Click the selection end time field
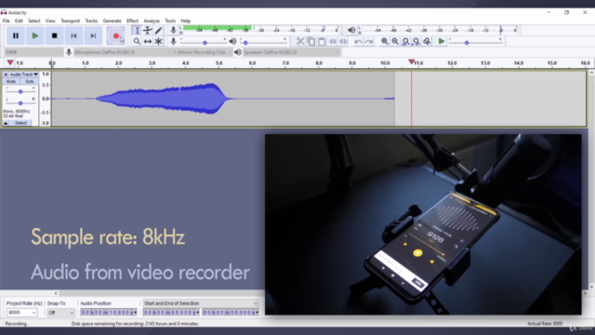595x335 pixels. pyautogui.click(x=231, y=313)
